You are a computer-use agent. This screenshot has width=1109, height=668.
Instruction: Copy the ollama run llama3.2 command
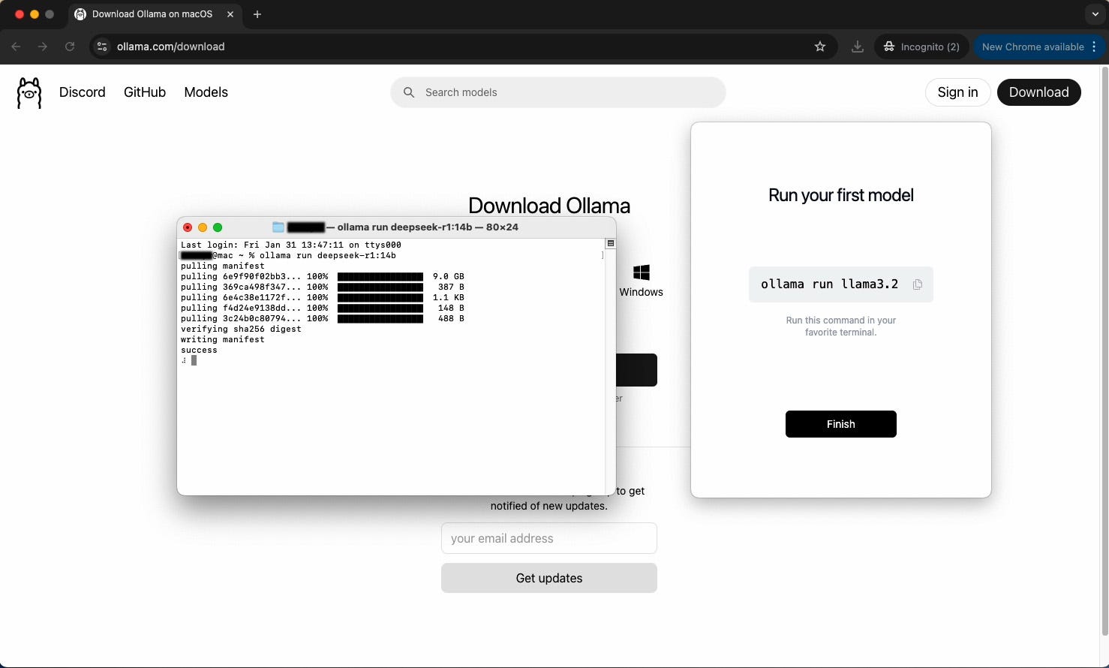[x=917, y=284]
